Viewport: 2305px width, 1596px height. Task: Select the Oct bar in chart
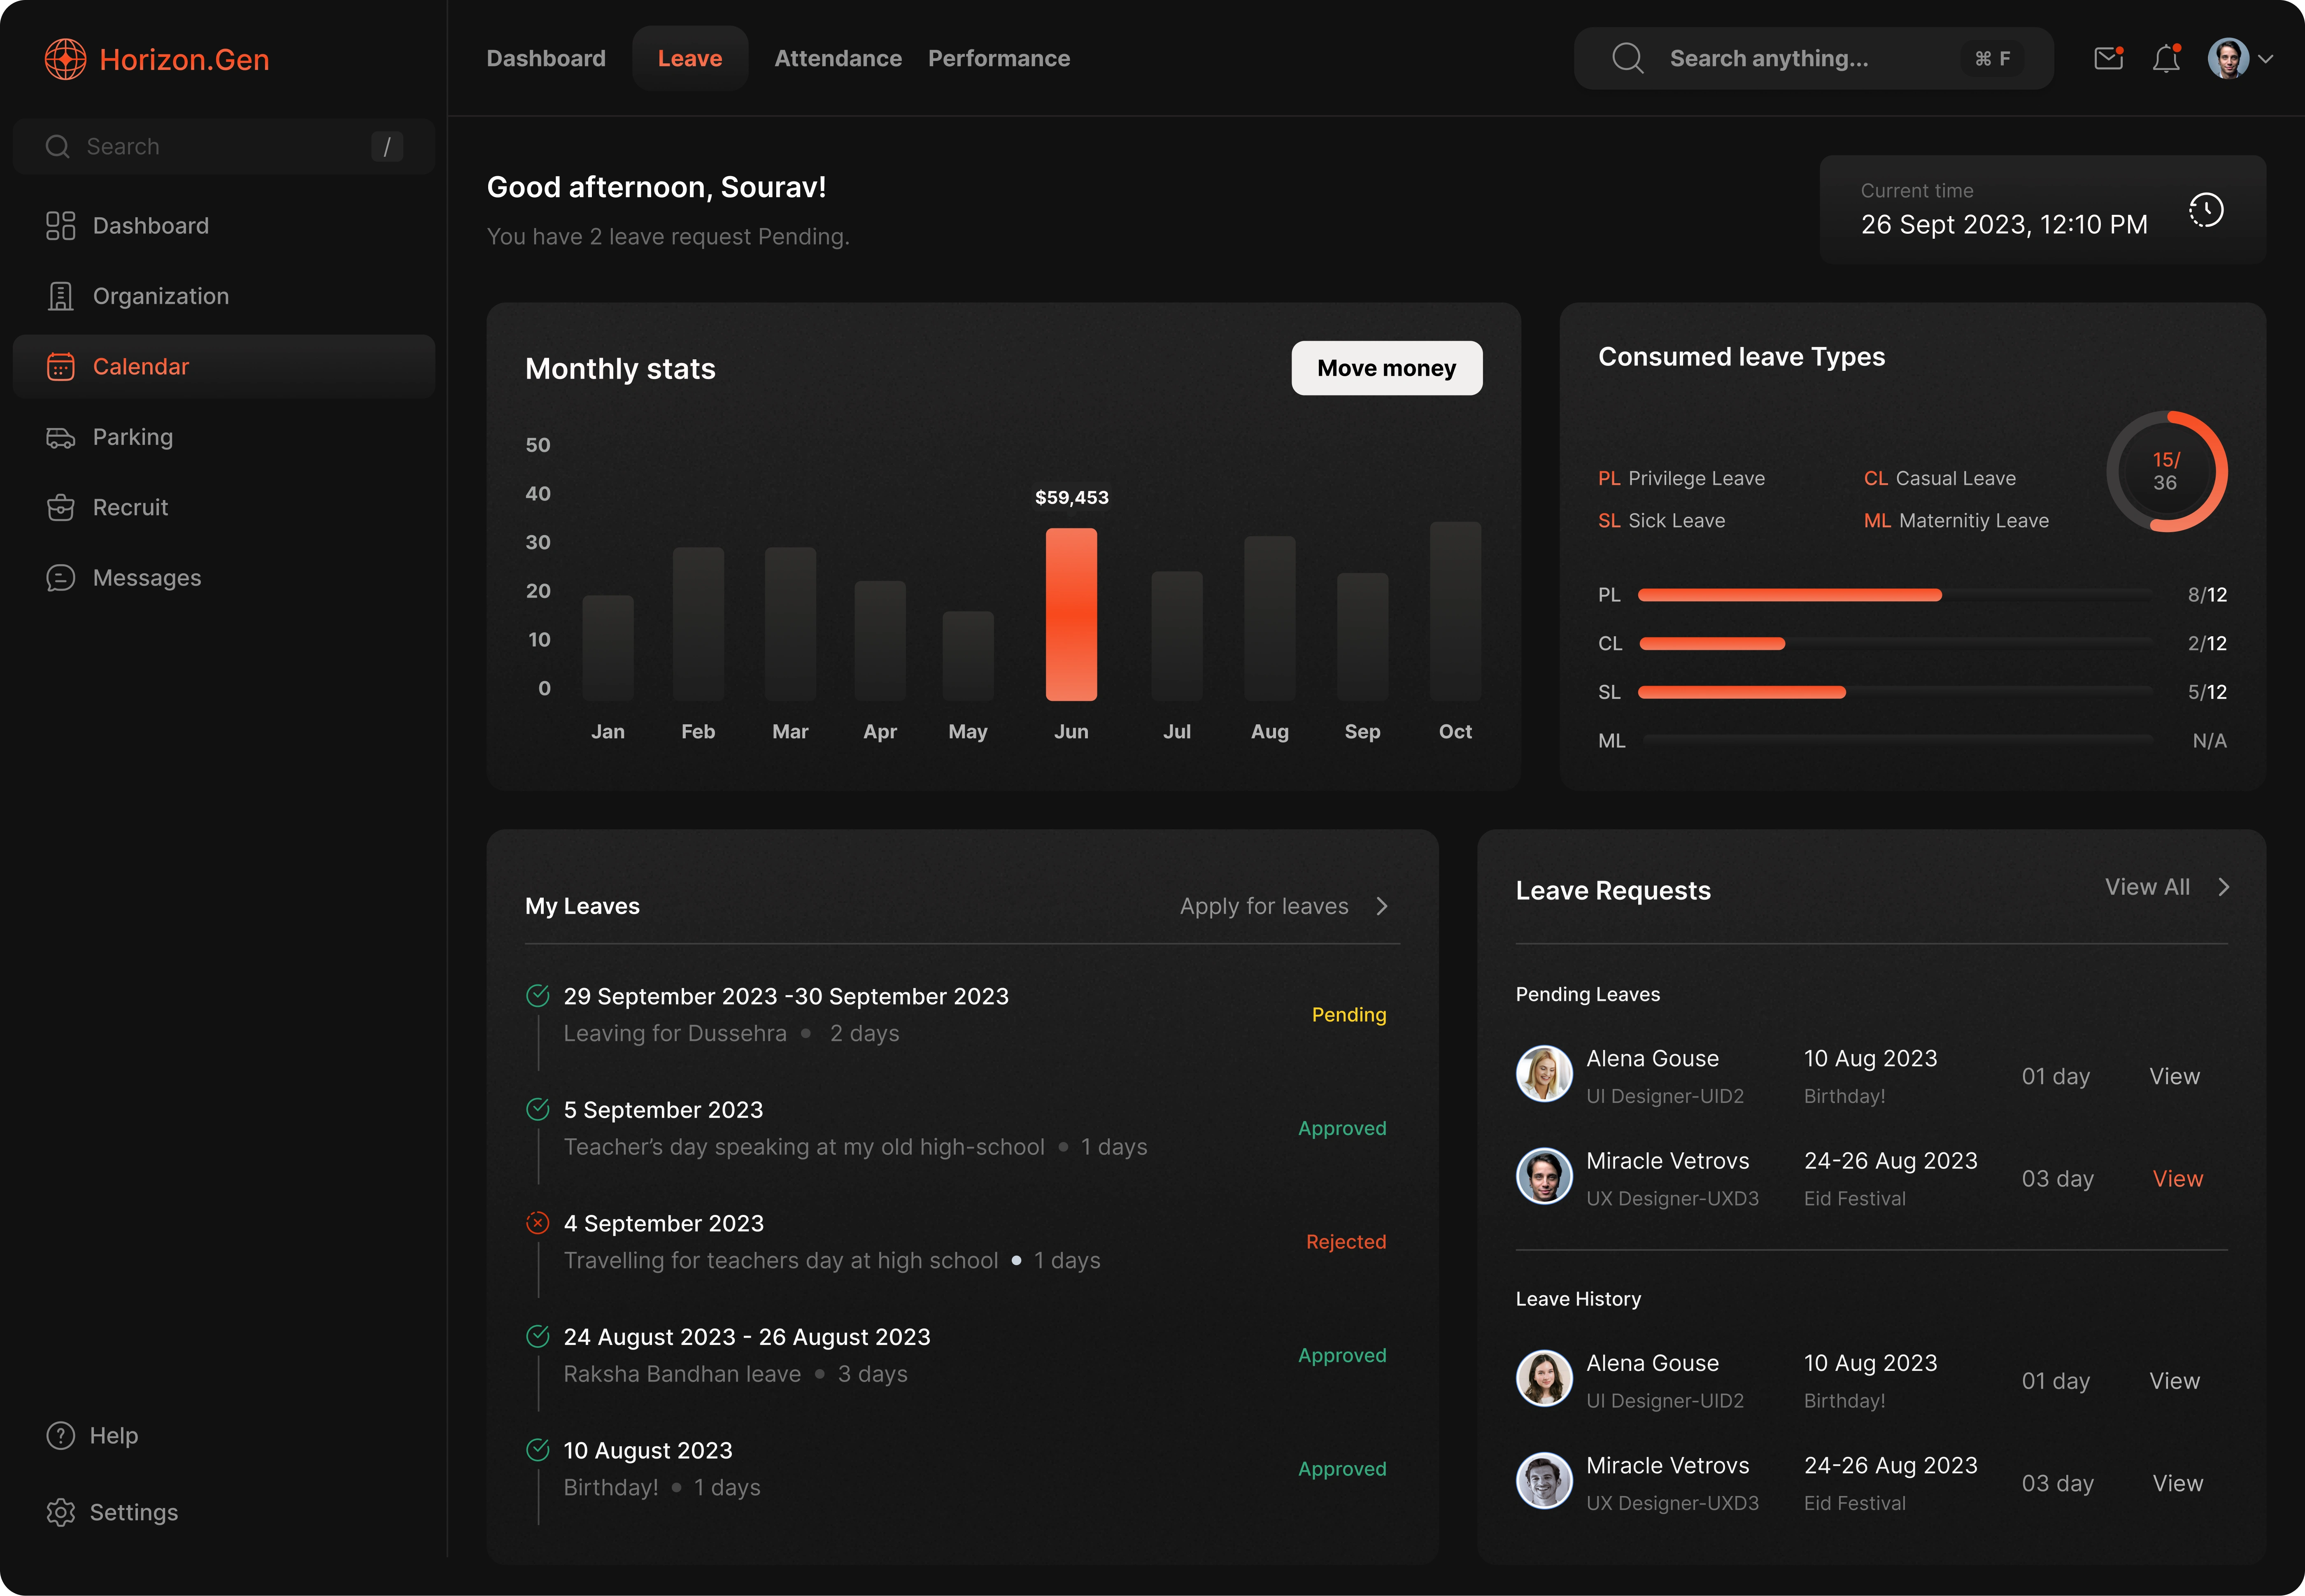coord(1455,611)
